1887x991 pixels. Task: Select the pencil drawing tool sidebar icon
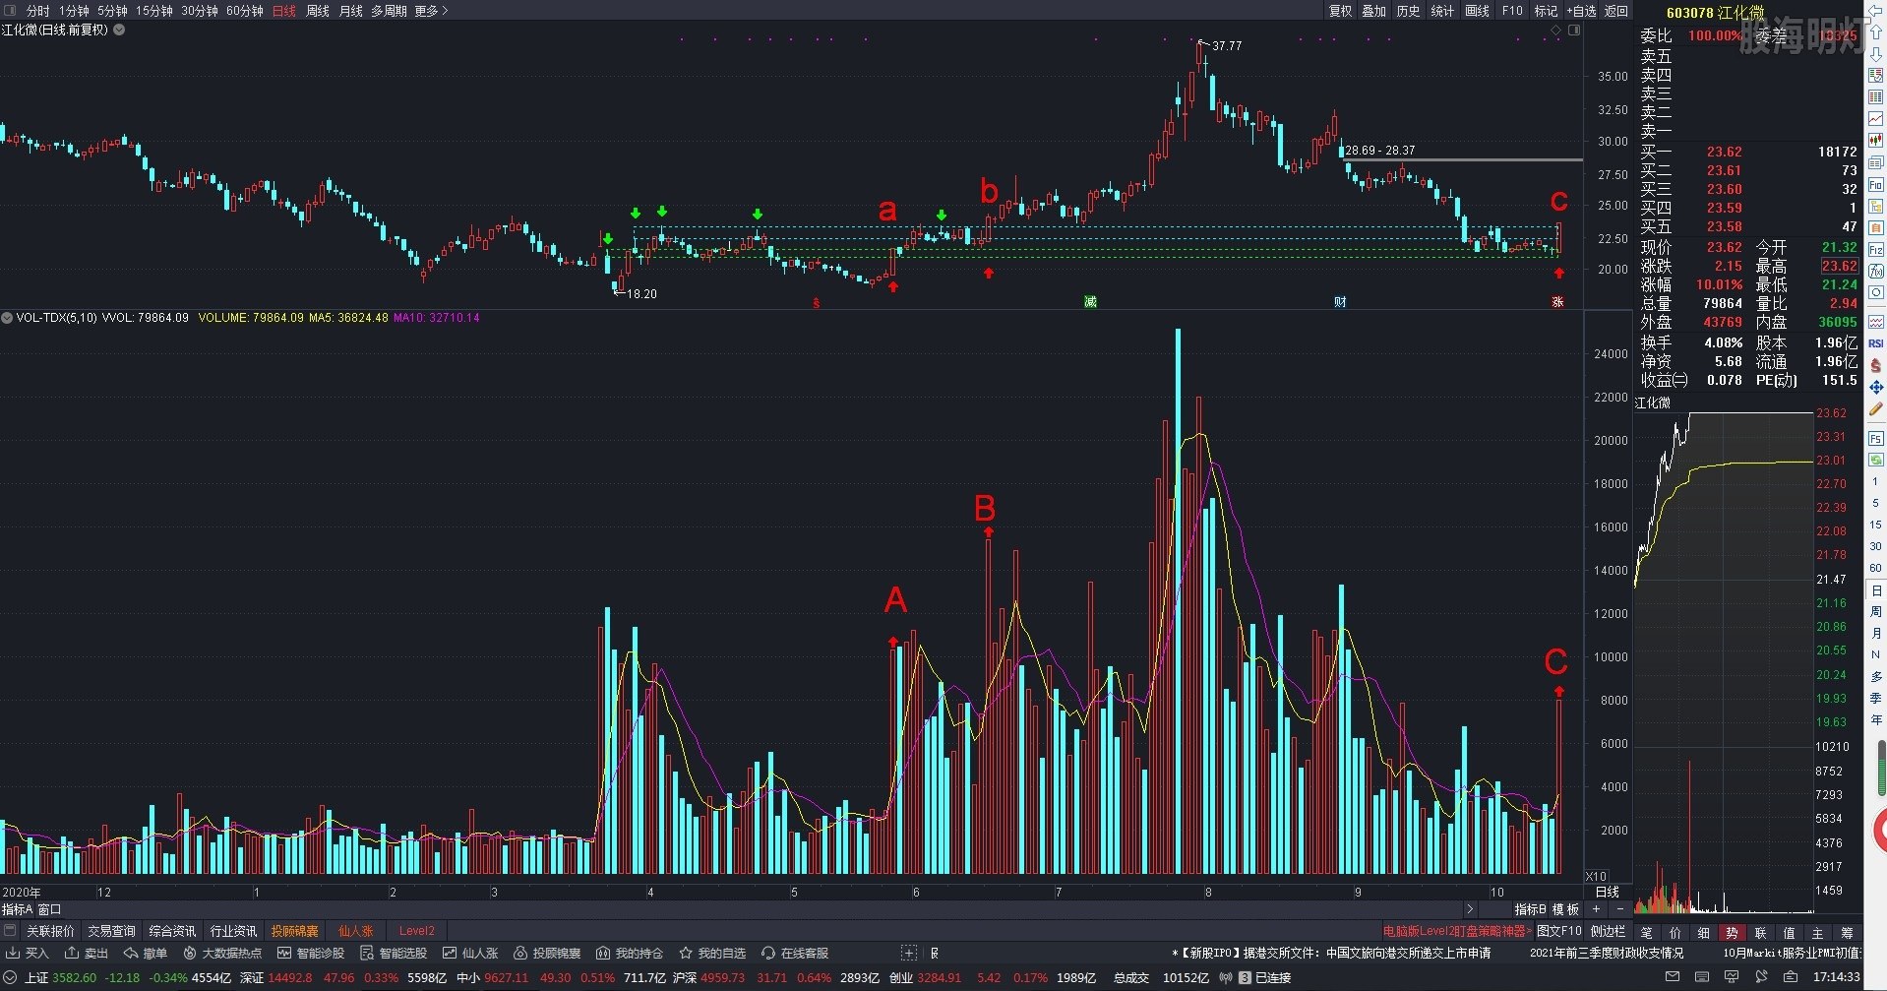pos(1875,408)
